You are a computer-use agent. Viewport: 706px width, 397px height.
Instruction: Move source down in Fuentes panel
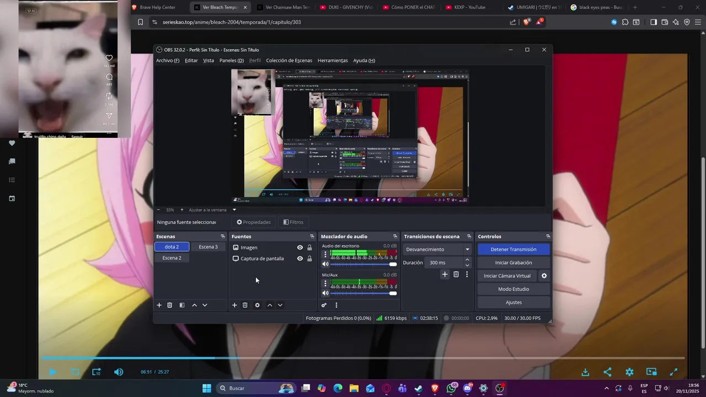coord(280,305)
